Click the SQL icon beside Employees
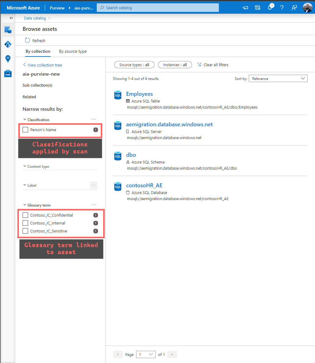Viewport: 315px width, 363px height. pyautogui.click(x=118, y=95)
